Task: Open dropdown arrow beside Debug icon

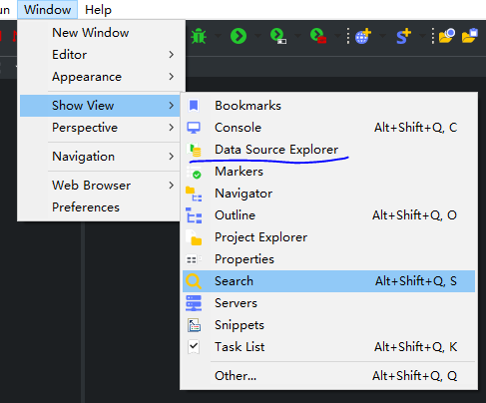Action: [x=218, y=35]
